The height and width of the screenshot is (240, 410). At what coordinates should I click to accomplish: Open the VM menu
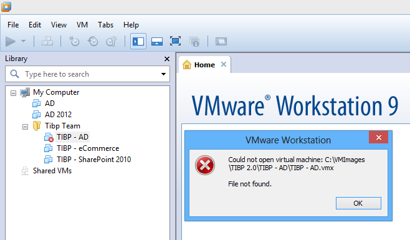(82, 25)
